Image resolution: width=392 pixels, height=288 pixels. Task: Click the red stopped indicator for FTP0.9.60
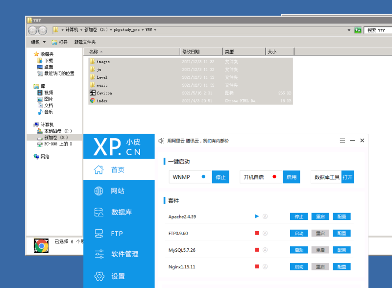[257, 233]
